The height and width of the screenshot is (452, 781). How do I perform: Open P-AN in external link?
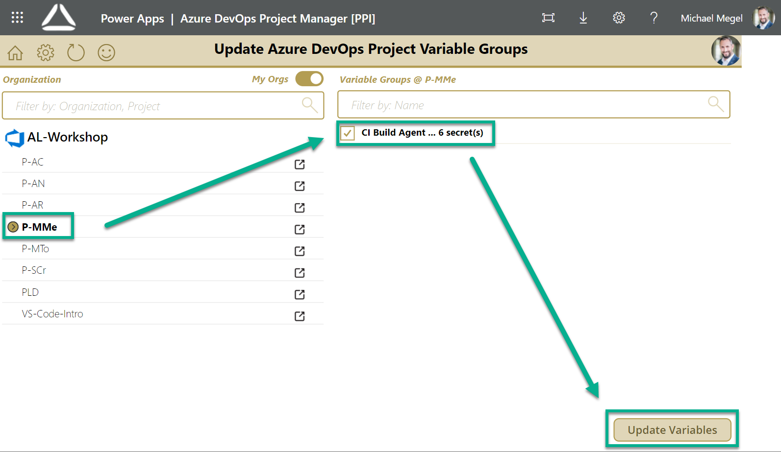coord(300,186)
